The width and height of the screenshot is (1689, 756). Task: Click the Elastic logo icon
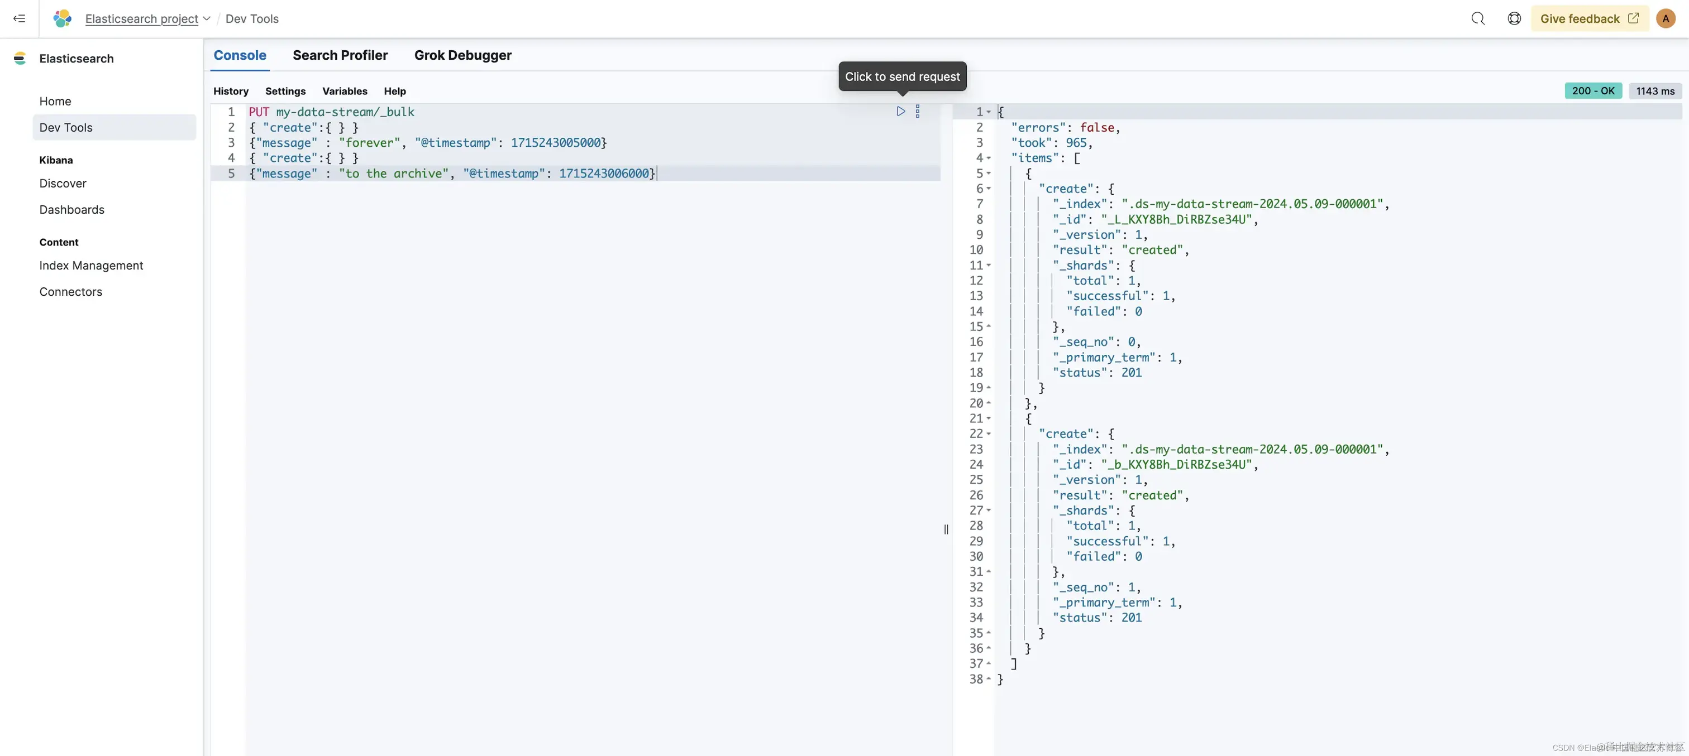pyautogui.click(x=63, y=18)
